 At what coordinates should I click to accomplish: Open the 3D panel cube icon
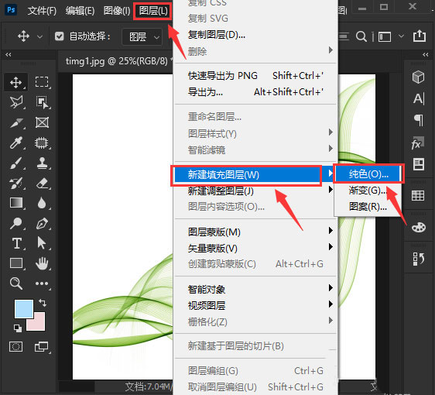click(x=418, y=77)
